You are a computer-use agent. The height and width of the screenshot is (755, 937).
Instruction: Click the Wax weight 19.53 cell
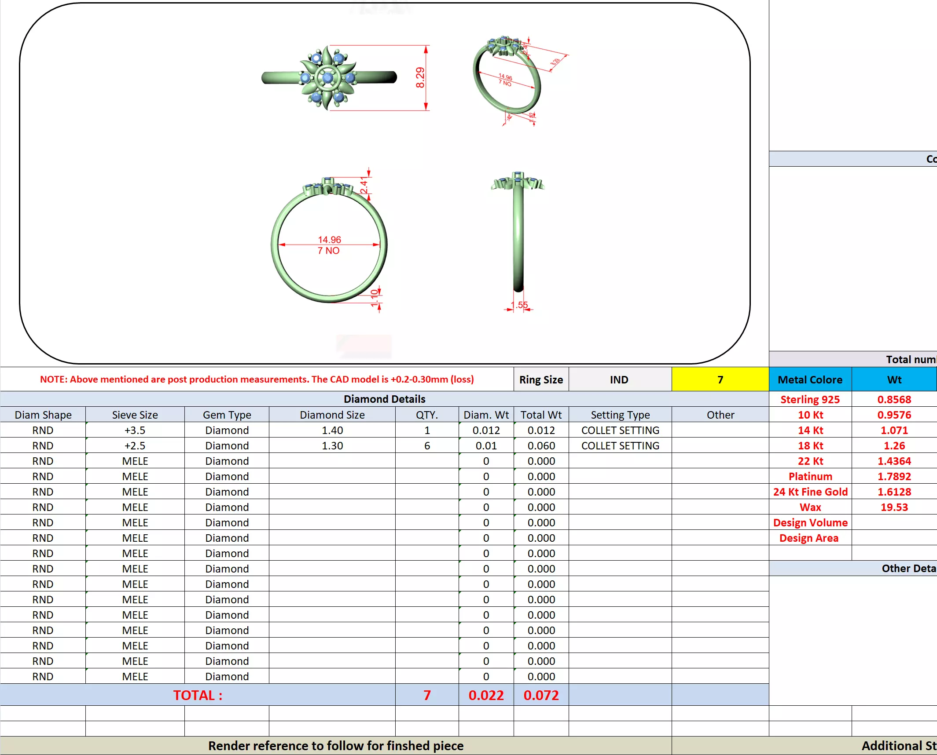pyautogui.click(x=894, y=507)
